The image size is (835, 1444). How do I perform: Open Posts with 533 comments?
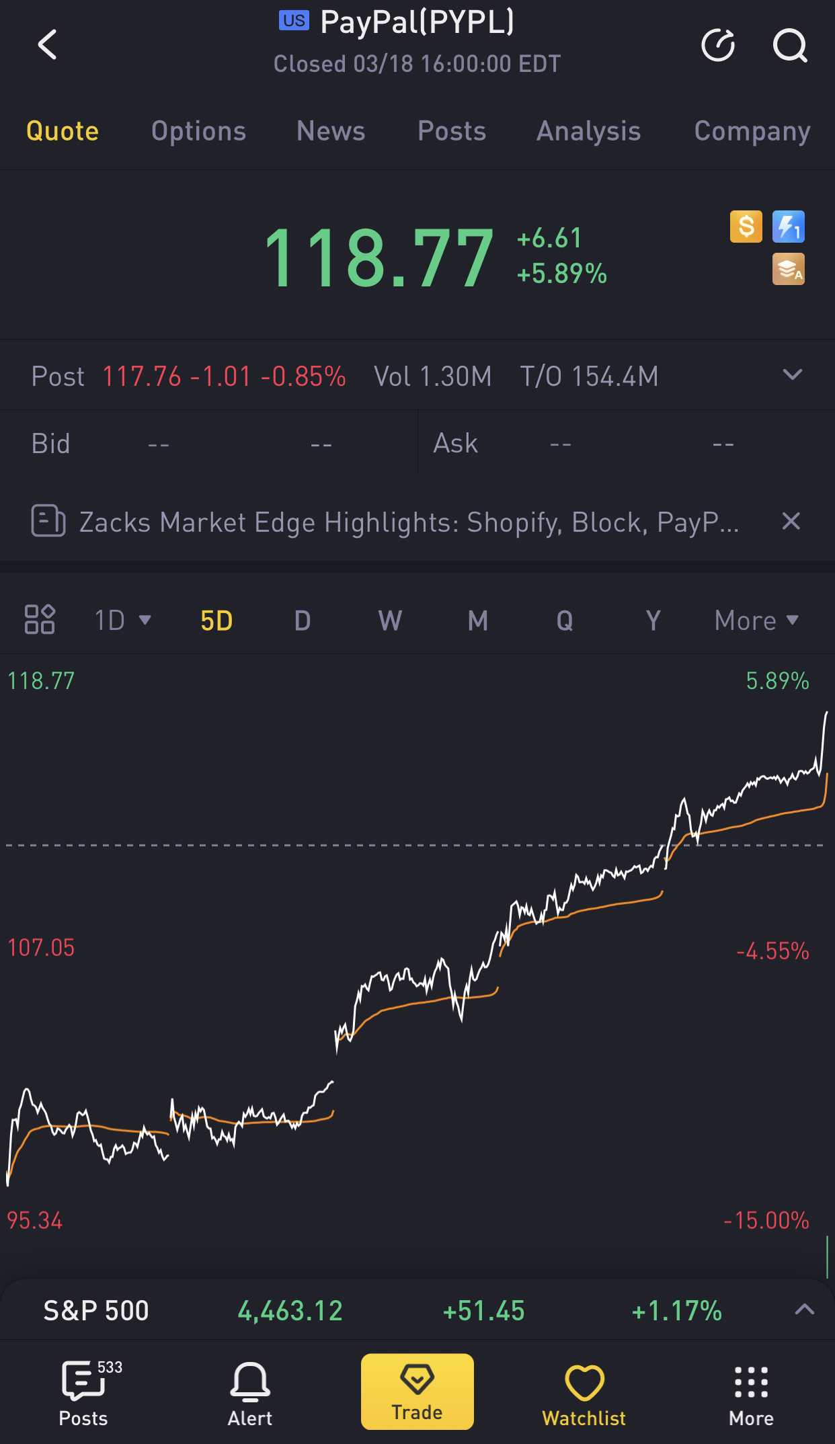(x=83, y=1390)
